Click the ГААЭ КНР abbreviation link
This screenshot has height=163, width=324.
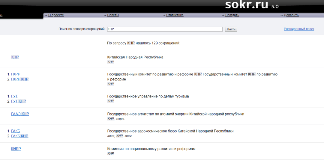pos(20,114)
